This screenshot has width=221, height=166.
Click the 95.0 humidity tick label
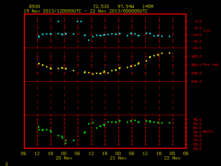point(197,120)
